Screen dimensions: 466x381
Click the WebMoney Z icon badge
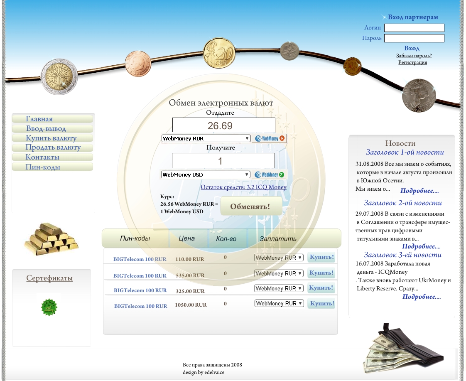pyautogui.click(x=269, y=175)
